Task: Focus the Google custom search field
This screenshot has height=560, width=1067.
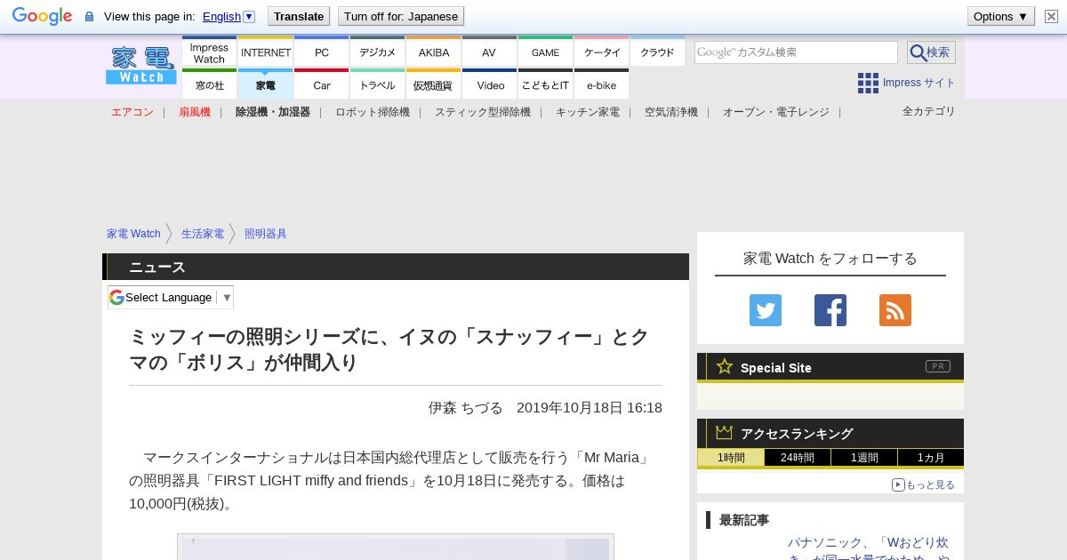Action: coord(796,52)
